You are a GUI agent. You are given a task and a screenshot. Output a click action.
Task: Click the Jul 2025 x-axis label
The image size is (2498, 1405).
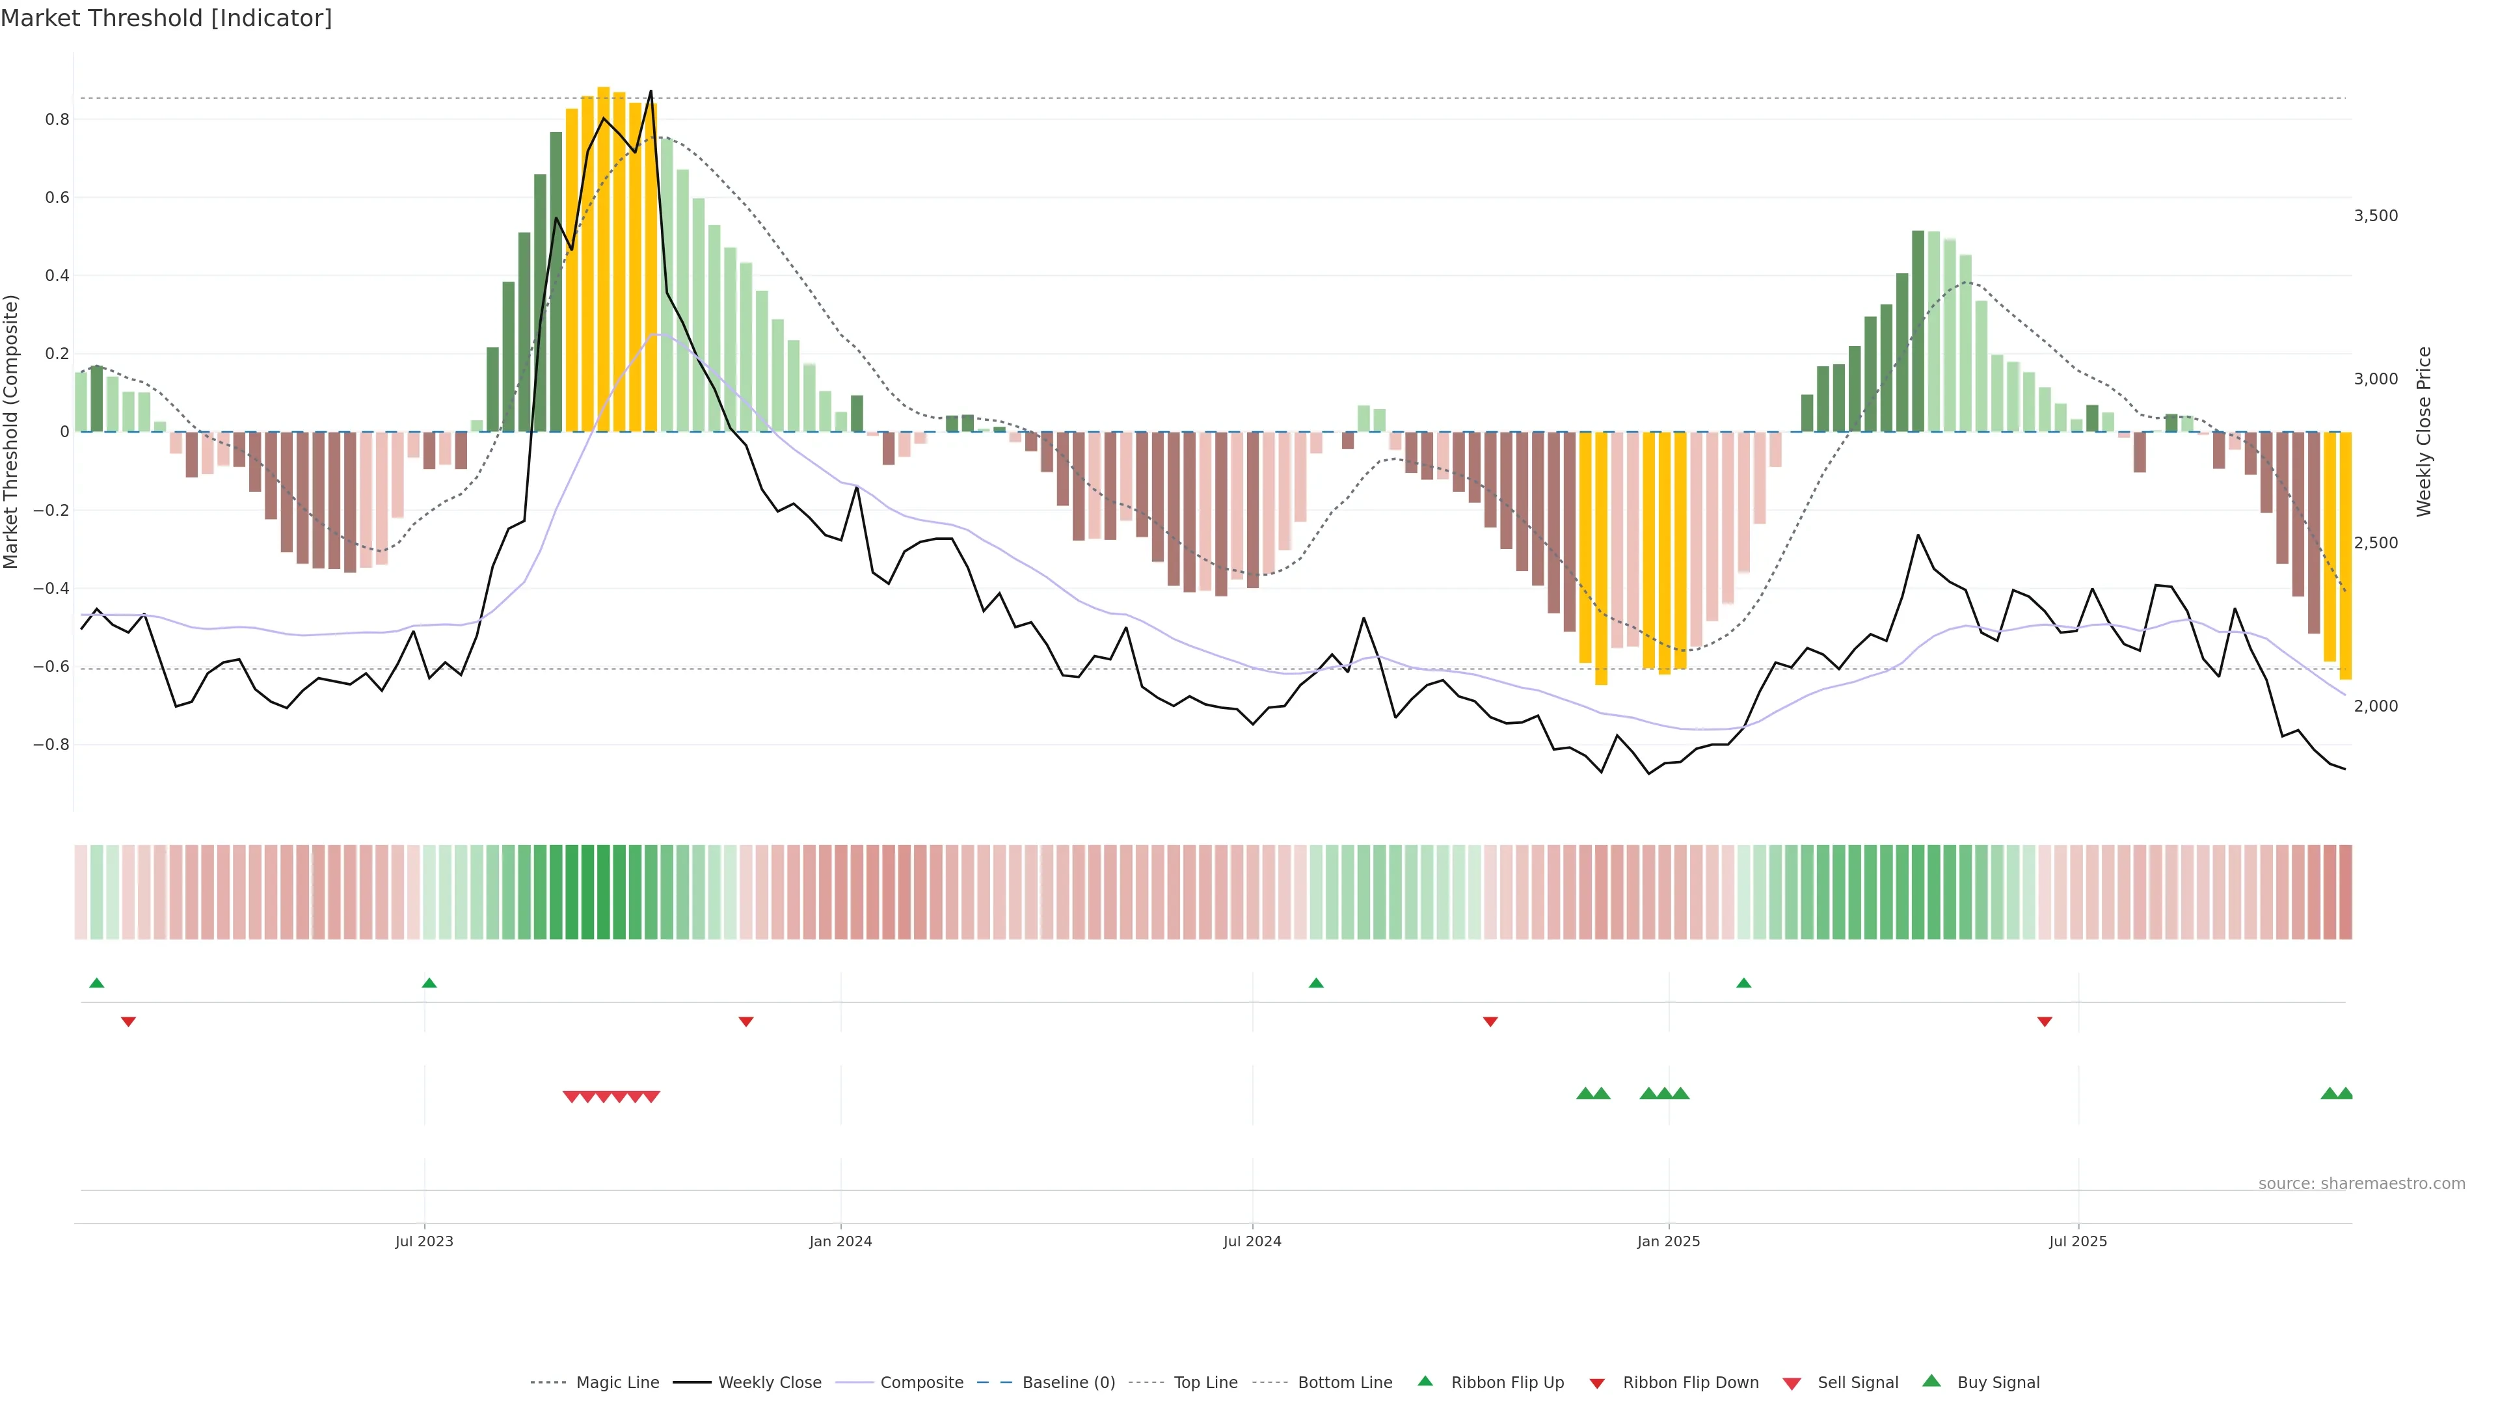coord(2078,1241)
